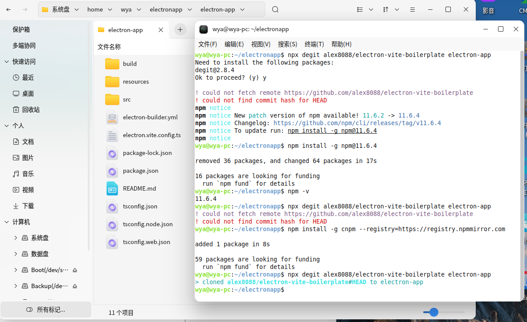Open the view mode dropdown arrow
The height and width of the screenshot is (322, 527).
tap(371, 9)
